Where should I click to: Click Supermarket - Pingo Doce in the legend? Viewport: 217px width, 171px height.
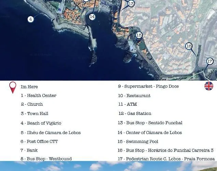pos(148,87)
